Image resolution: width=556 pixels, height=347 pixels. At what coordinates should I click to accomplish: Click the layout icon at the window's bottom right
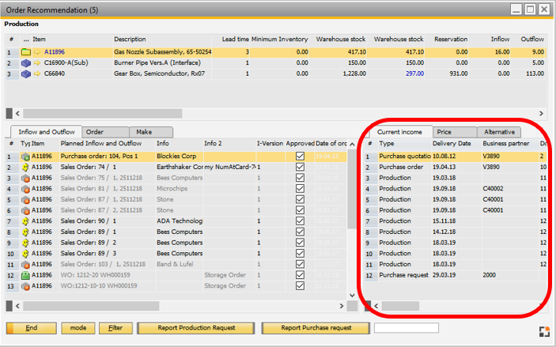pyautogui.click(x=543, y=330)
